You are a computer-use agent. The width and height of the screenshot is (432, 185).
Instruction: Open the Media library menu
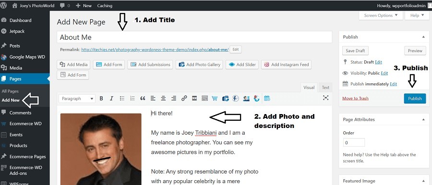[16, 68]
